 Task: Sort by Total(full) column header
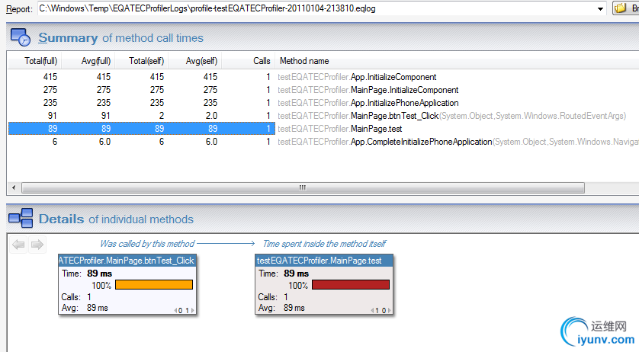click(x=34, y=61)
